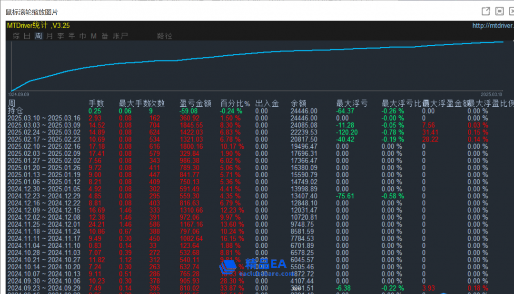Switch to the 月 monthly tab
Screen dimensions: 514x294
(49, 36)
